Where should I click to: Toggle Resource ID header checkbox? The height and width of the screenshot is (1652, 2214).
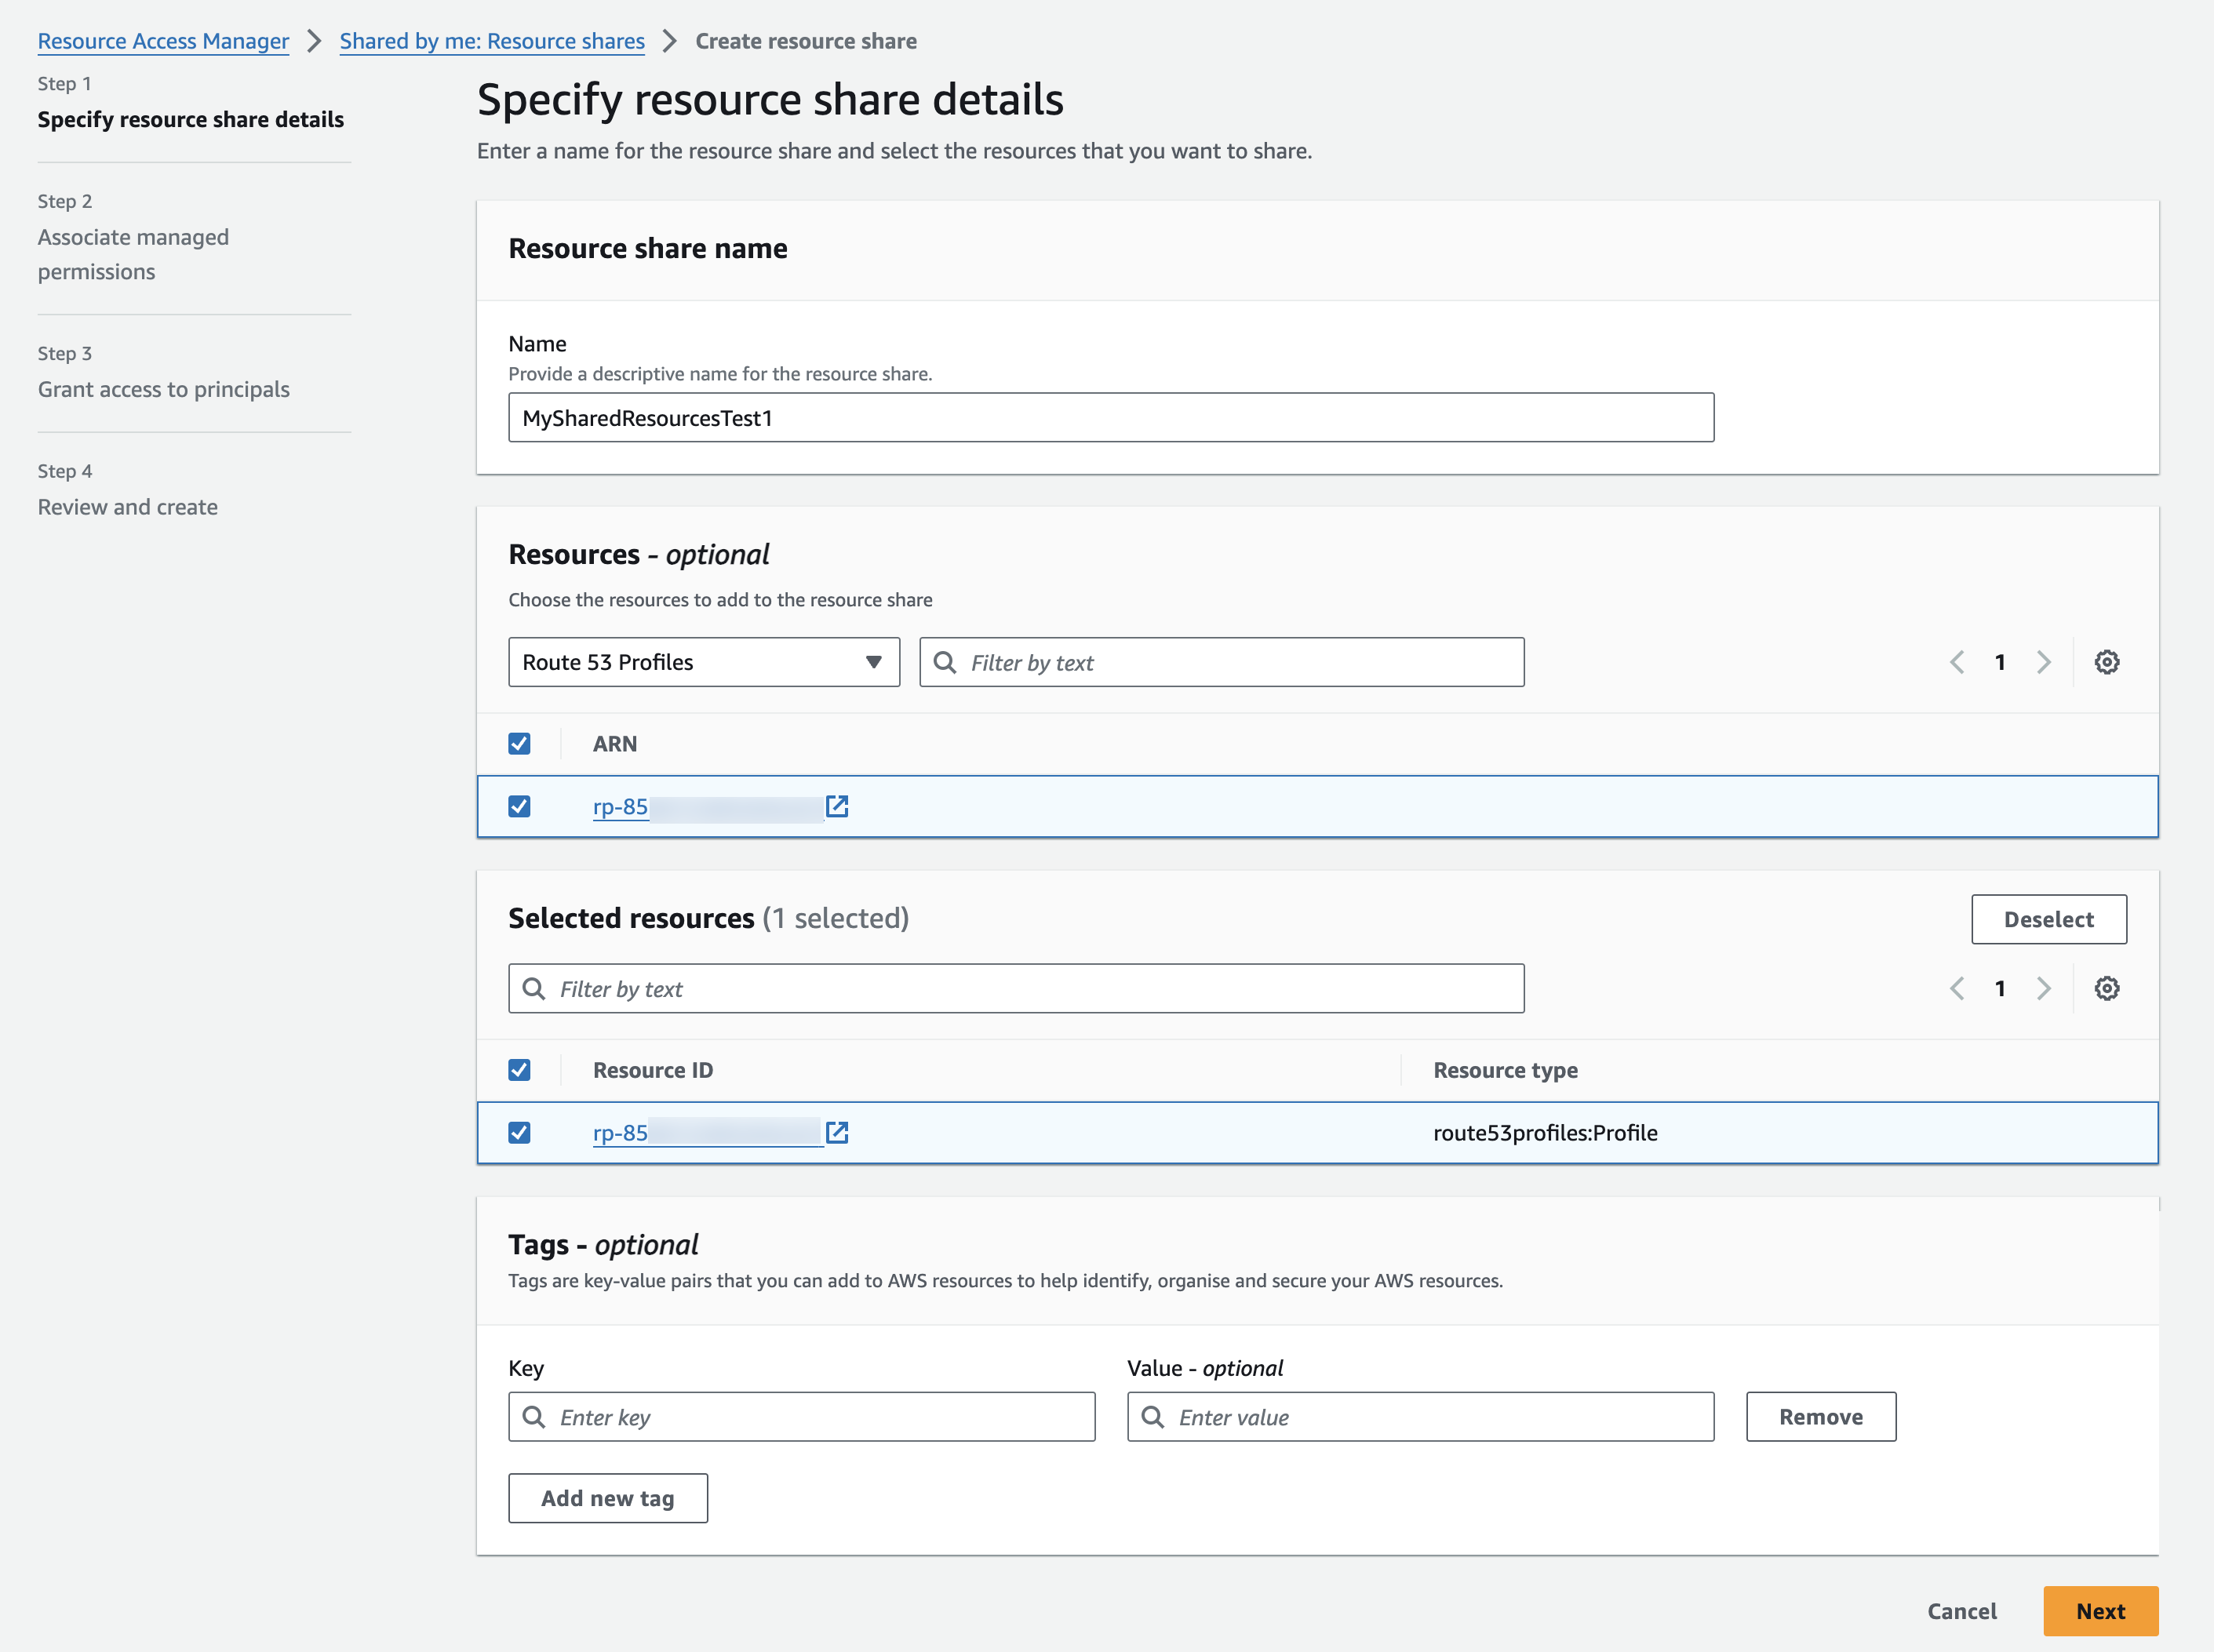coord(519,1070)
